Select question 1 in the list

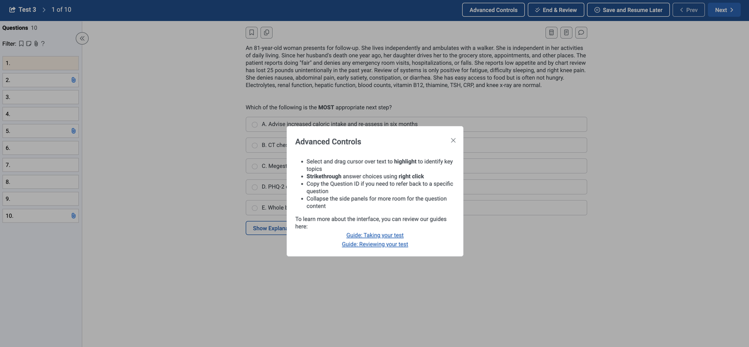(x=40, y=63)
